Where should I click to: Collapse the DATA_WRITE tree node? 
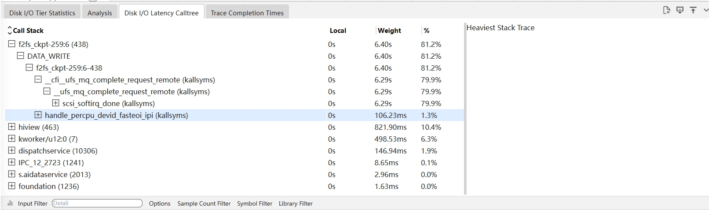[x=21, y=56]
